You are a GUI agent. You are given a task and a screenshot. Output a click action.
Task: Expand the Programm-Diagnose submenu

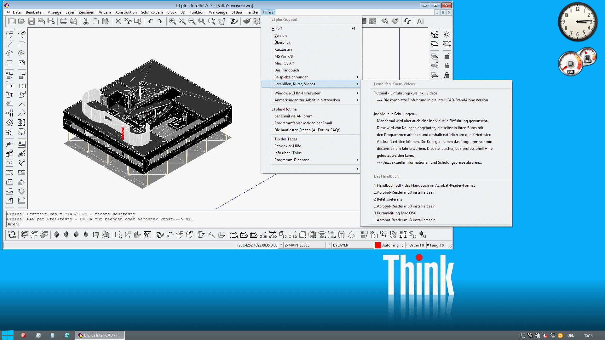pyautogui.click(x=311, y=160)
